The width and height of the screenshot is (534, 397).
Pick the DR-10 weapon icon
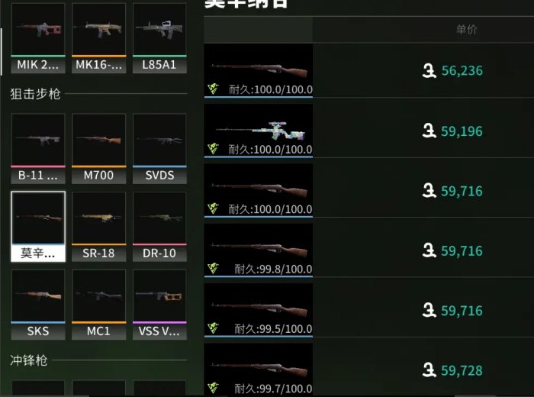pos(159,227)
